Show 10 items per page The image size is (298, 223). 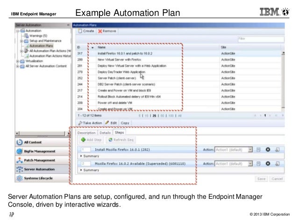click(x=146, y=115)
